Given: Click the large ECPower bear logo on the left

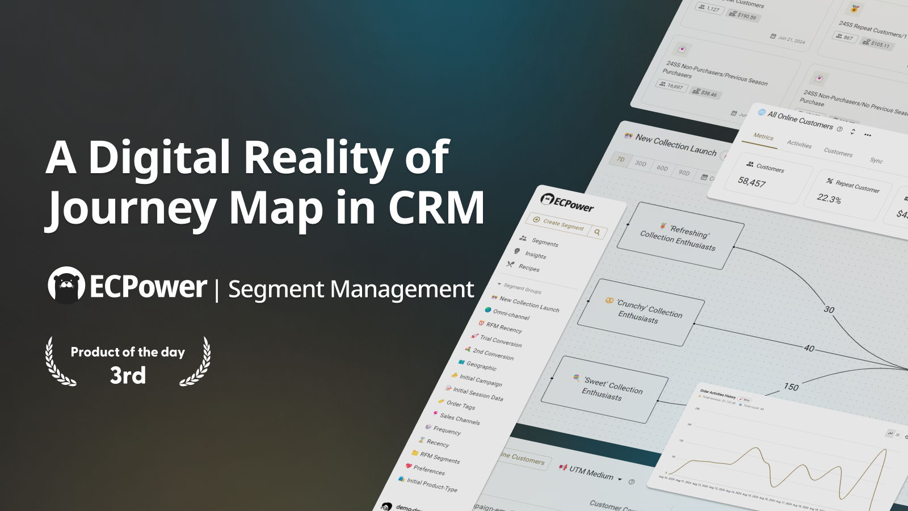Looking at the screenshot, I should click(x=66, y=286).
